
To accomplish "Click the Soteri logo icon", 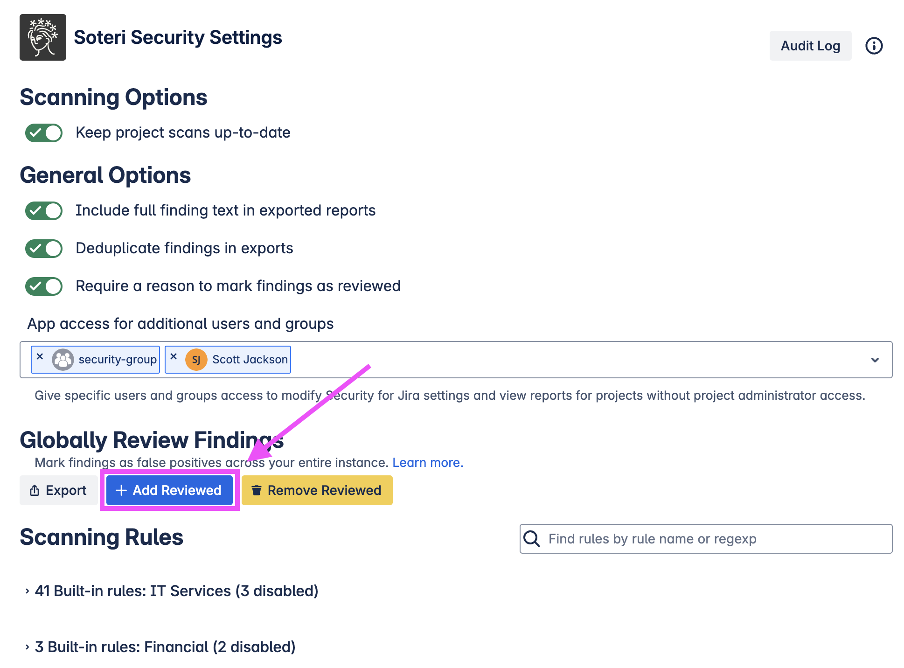I will pyautogui.click(x=43, y=37).
